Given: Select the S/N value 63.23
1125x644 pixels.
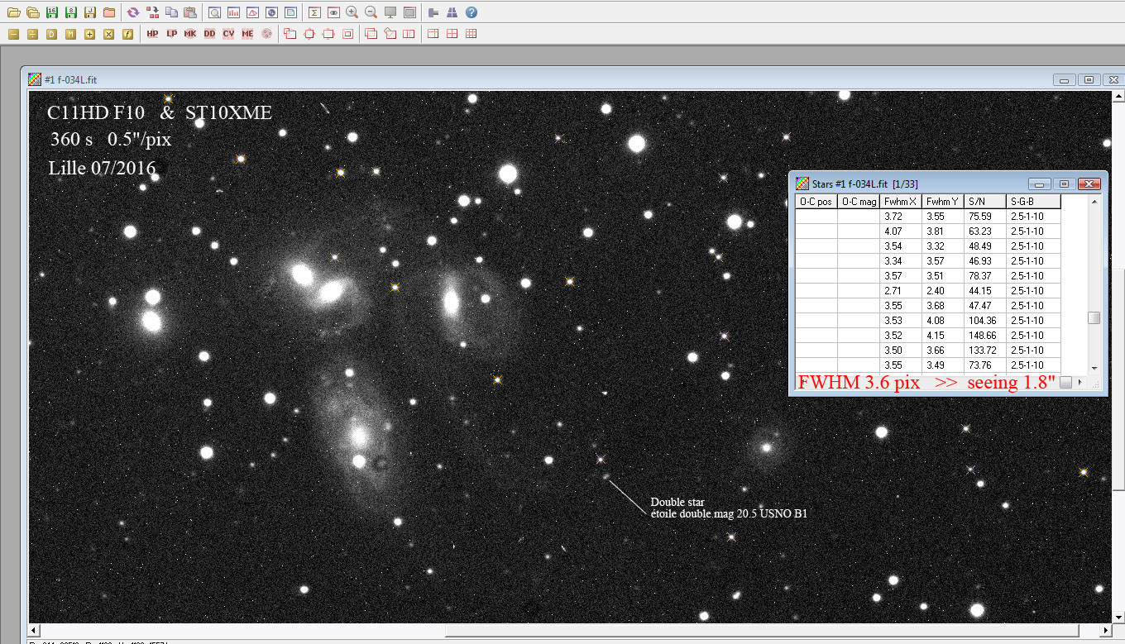Looking at the screenshot, I should coord(985,231).
